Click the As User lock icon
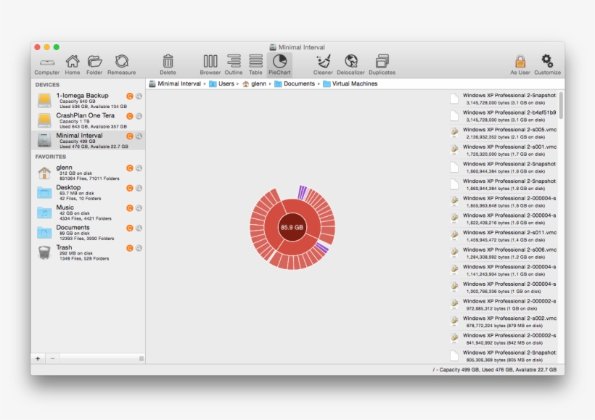The height and width of the screenshot is (420, 595). point(520,65)
